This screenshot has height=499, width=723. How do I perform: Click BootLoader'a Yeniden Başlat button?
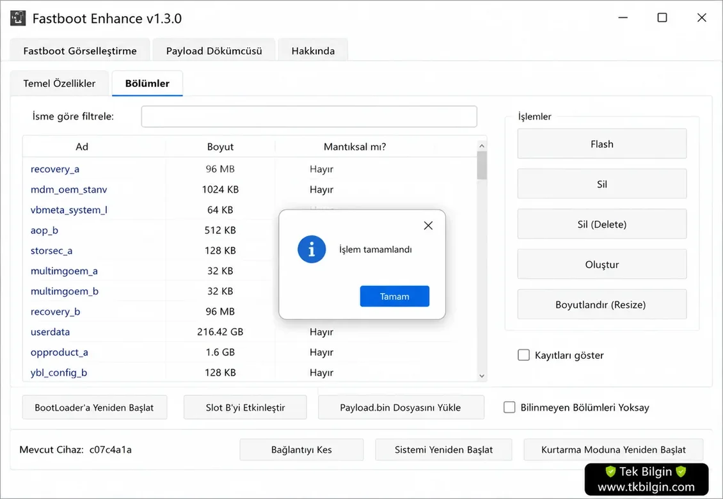point(95,408)
